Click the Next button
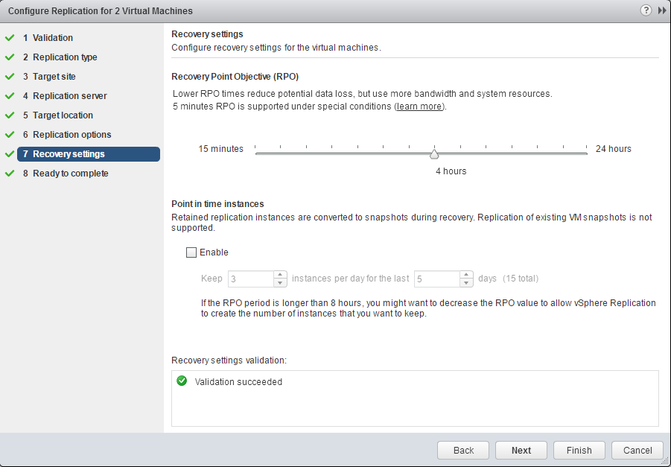 click(521, 450)
